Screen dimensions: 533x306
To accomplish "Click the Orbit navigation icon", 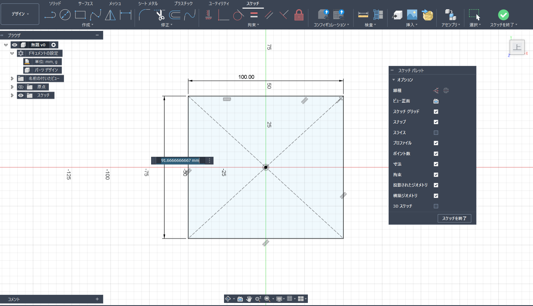I will pos(228,299).
